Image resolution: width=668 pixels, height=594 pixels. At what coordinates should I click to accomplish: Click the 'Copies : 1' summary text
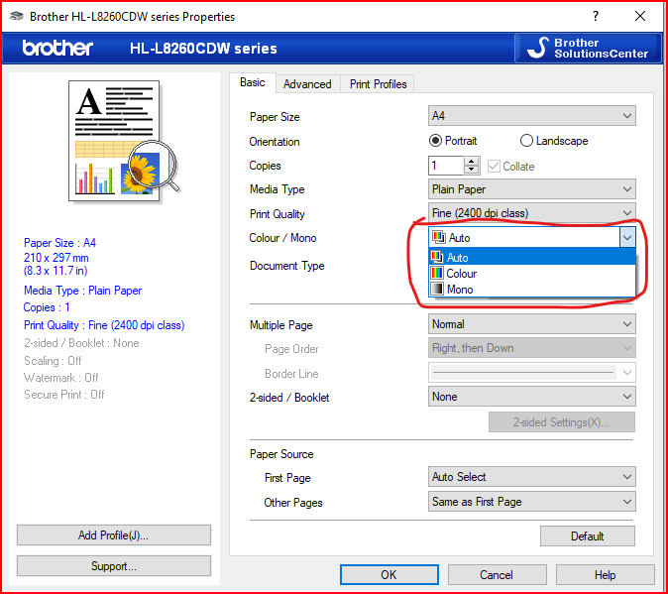pyautogui.click(x=47, y=307)
